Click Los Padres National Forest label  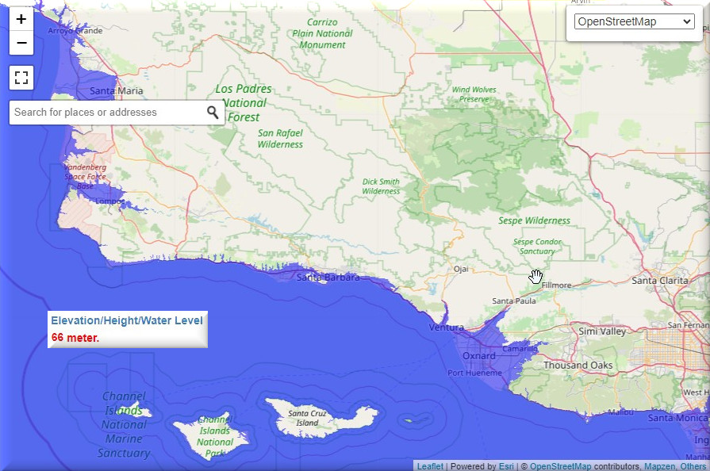(x=244, y=103)
